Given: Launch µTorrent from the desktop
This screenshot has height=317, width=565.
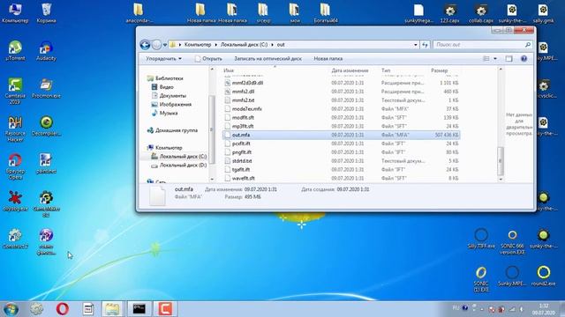Looking at the screenshot, I should (15, 50).
